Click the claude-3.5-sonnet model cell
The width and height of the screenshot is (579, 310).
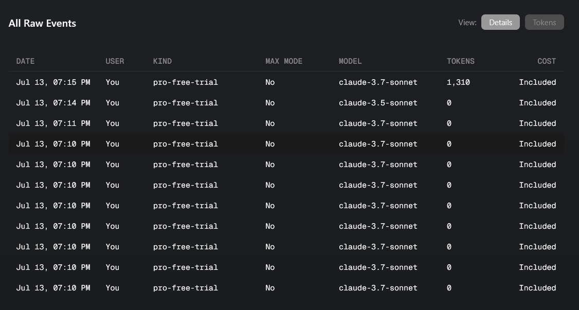coord(378,103)
